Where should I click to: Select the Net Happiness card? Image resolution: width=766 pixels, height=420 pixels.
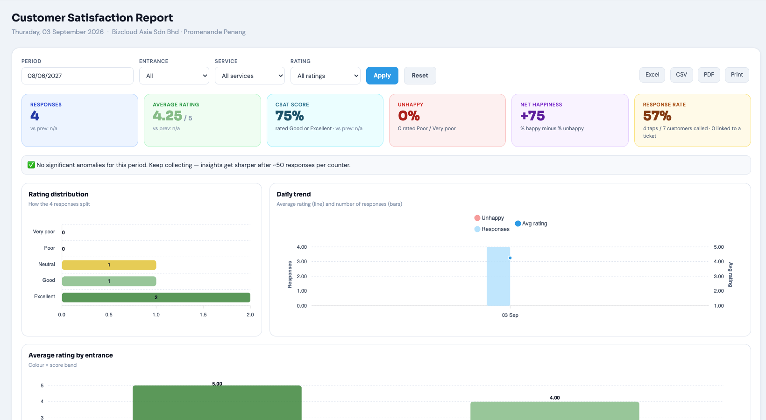click(x=570, y=120)
